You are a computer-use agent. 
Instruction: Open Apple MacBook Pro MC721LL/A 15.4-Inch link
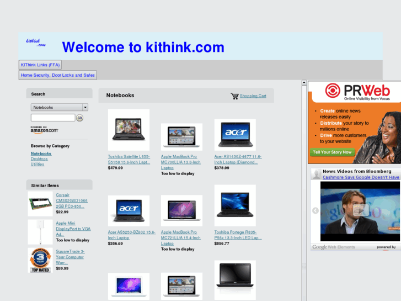tap(181, 237)
